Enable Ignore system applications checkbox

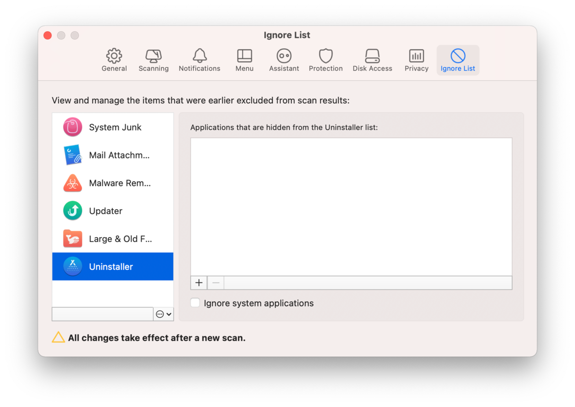(195, 303)
